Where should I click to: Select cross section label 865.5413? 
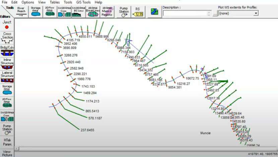92,111
